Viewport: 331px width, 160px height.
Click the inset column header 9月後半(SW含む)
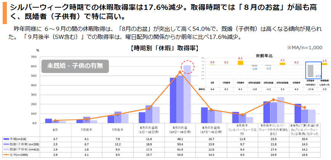pyautogui.click(x=310, y=82)
